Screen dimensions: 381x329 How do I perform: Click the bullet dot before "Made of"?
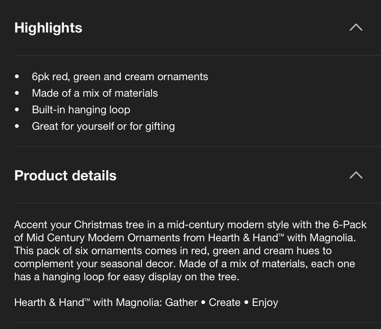tap(17, 93)
